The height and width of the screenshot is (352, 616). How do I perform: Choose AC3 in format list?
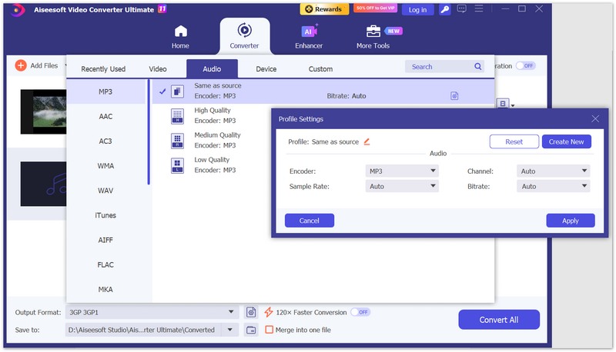pyautogui.click(x=105, y=141)
